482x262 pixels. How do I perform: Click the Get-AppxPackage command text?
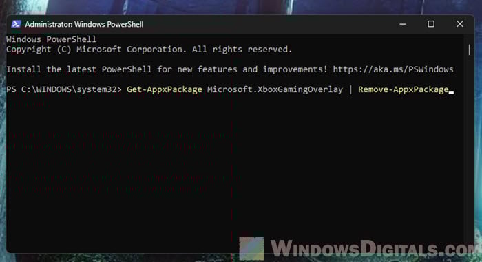point(165,89)
